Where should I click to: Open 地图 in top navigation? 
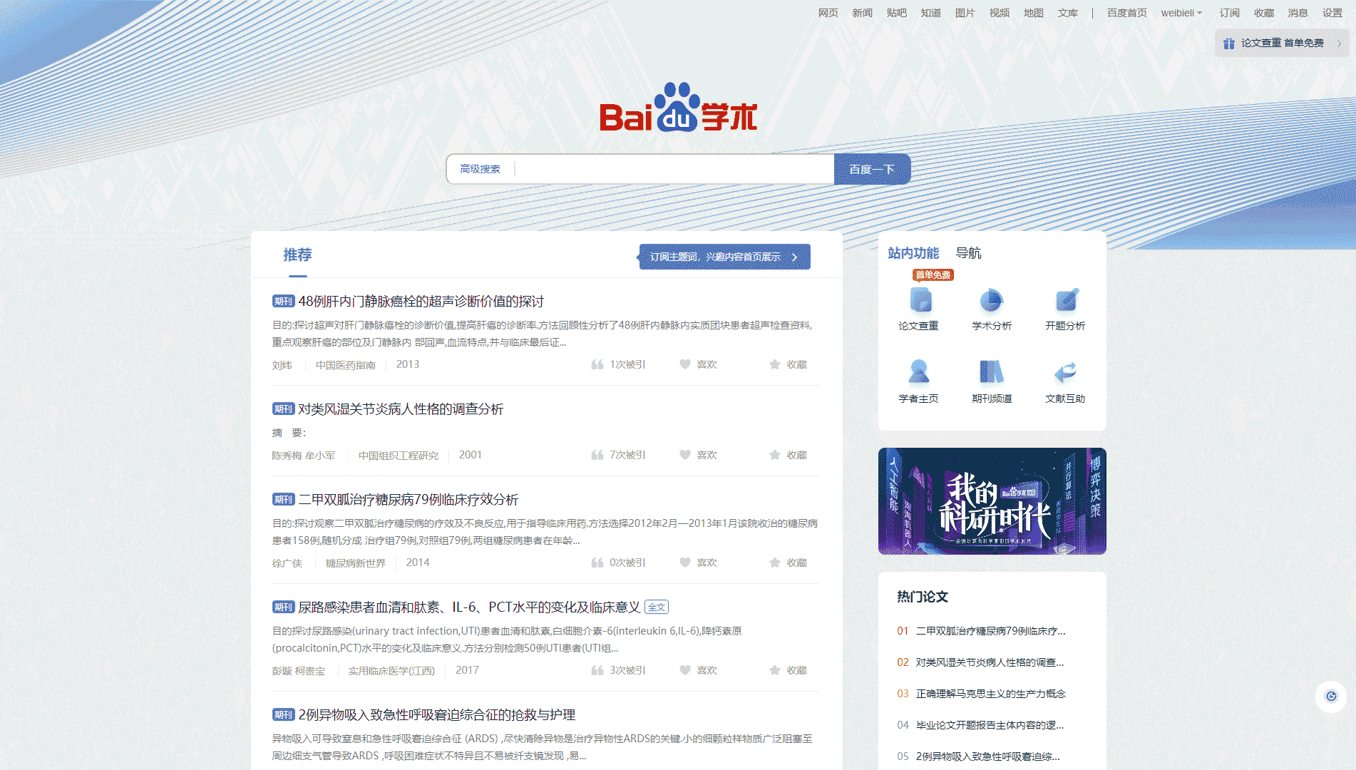click(x=1033, y=13)
